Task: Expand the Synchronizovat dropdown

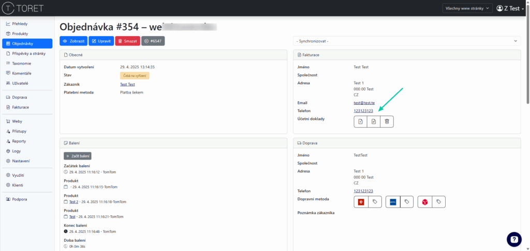Action: coord(406,41)
